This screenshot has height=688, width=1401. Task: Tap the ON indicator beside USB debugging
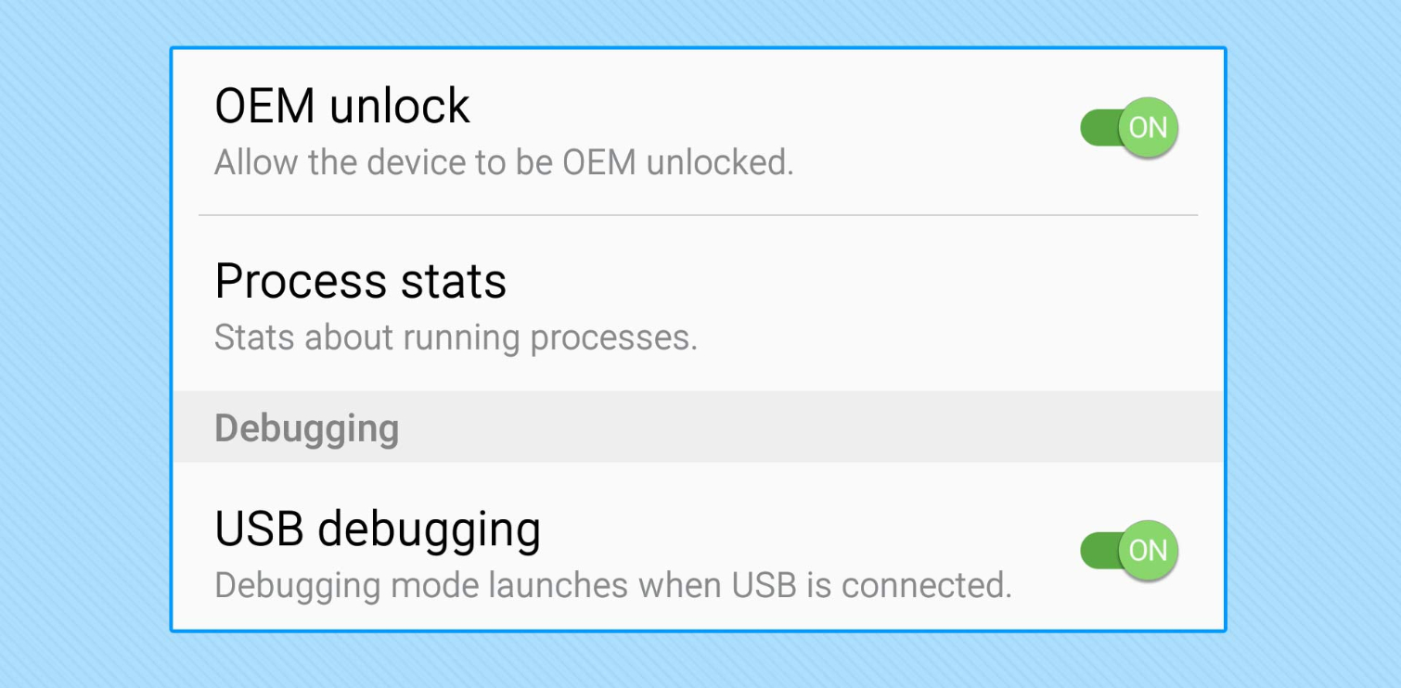1147,551
